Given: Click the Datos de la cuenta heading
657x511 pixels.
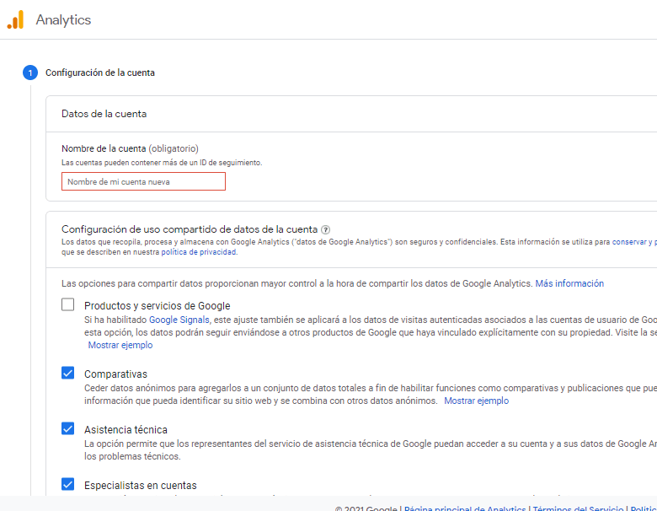Looking at the screenshot, I should tap(104, 114).
